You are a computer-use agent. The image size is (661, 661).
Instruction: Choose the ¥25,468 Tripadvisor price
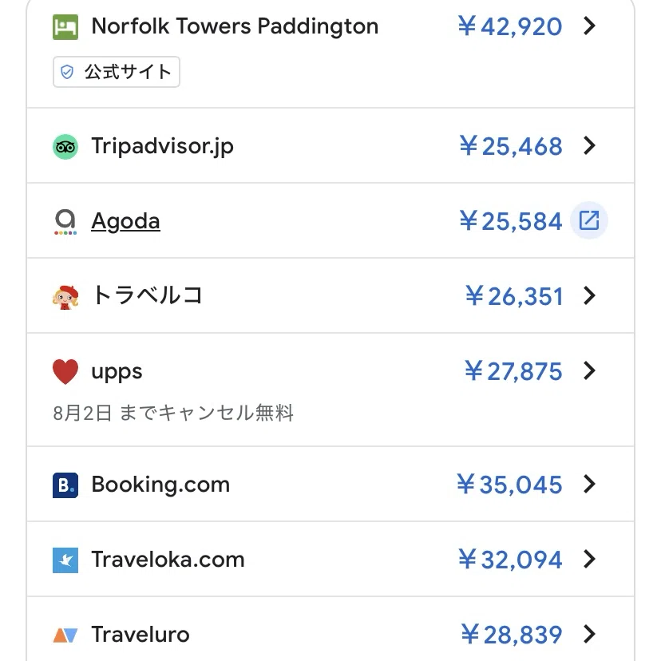[510, 146]
